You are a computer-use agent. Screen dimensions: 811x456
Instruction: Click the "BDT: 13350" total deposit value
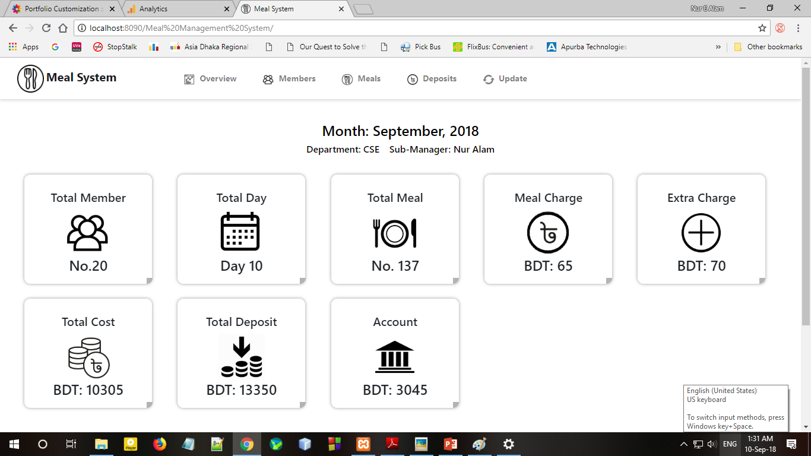click(x=242, y=390)
